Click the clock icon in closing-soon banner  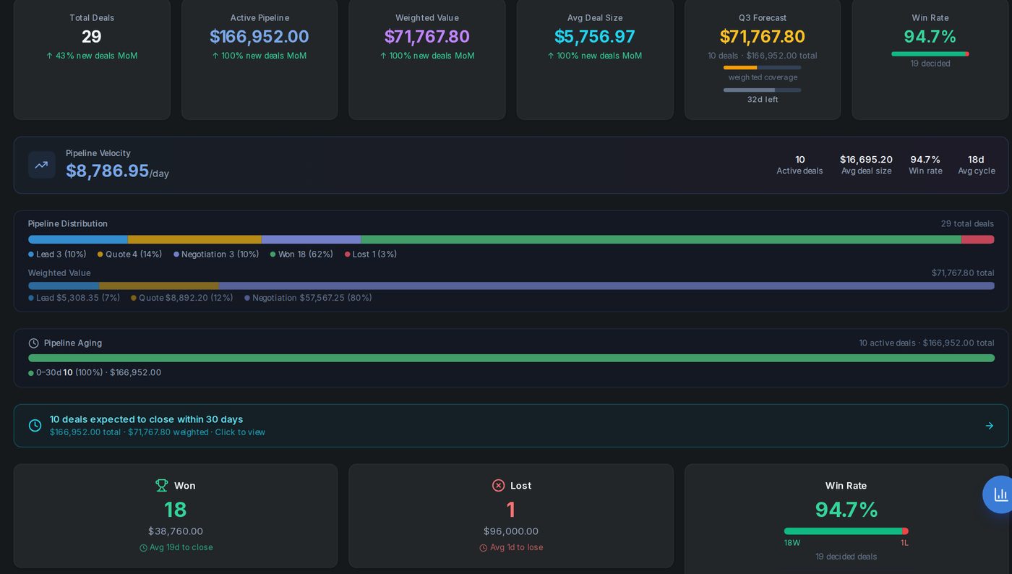[x=35, y=425]
